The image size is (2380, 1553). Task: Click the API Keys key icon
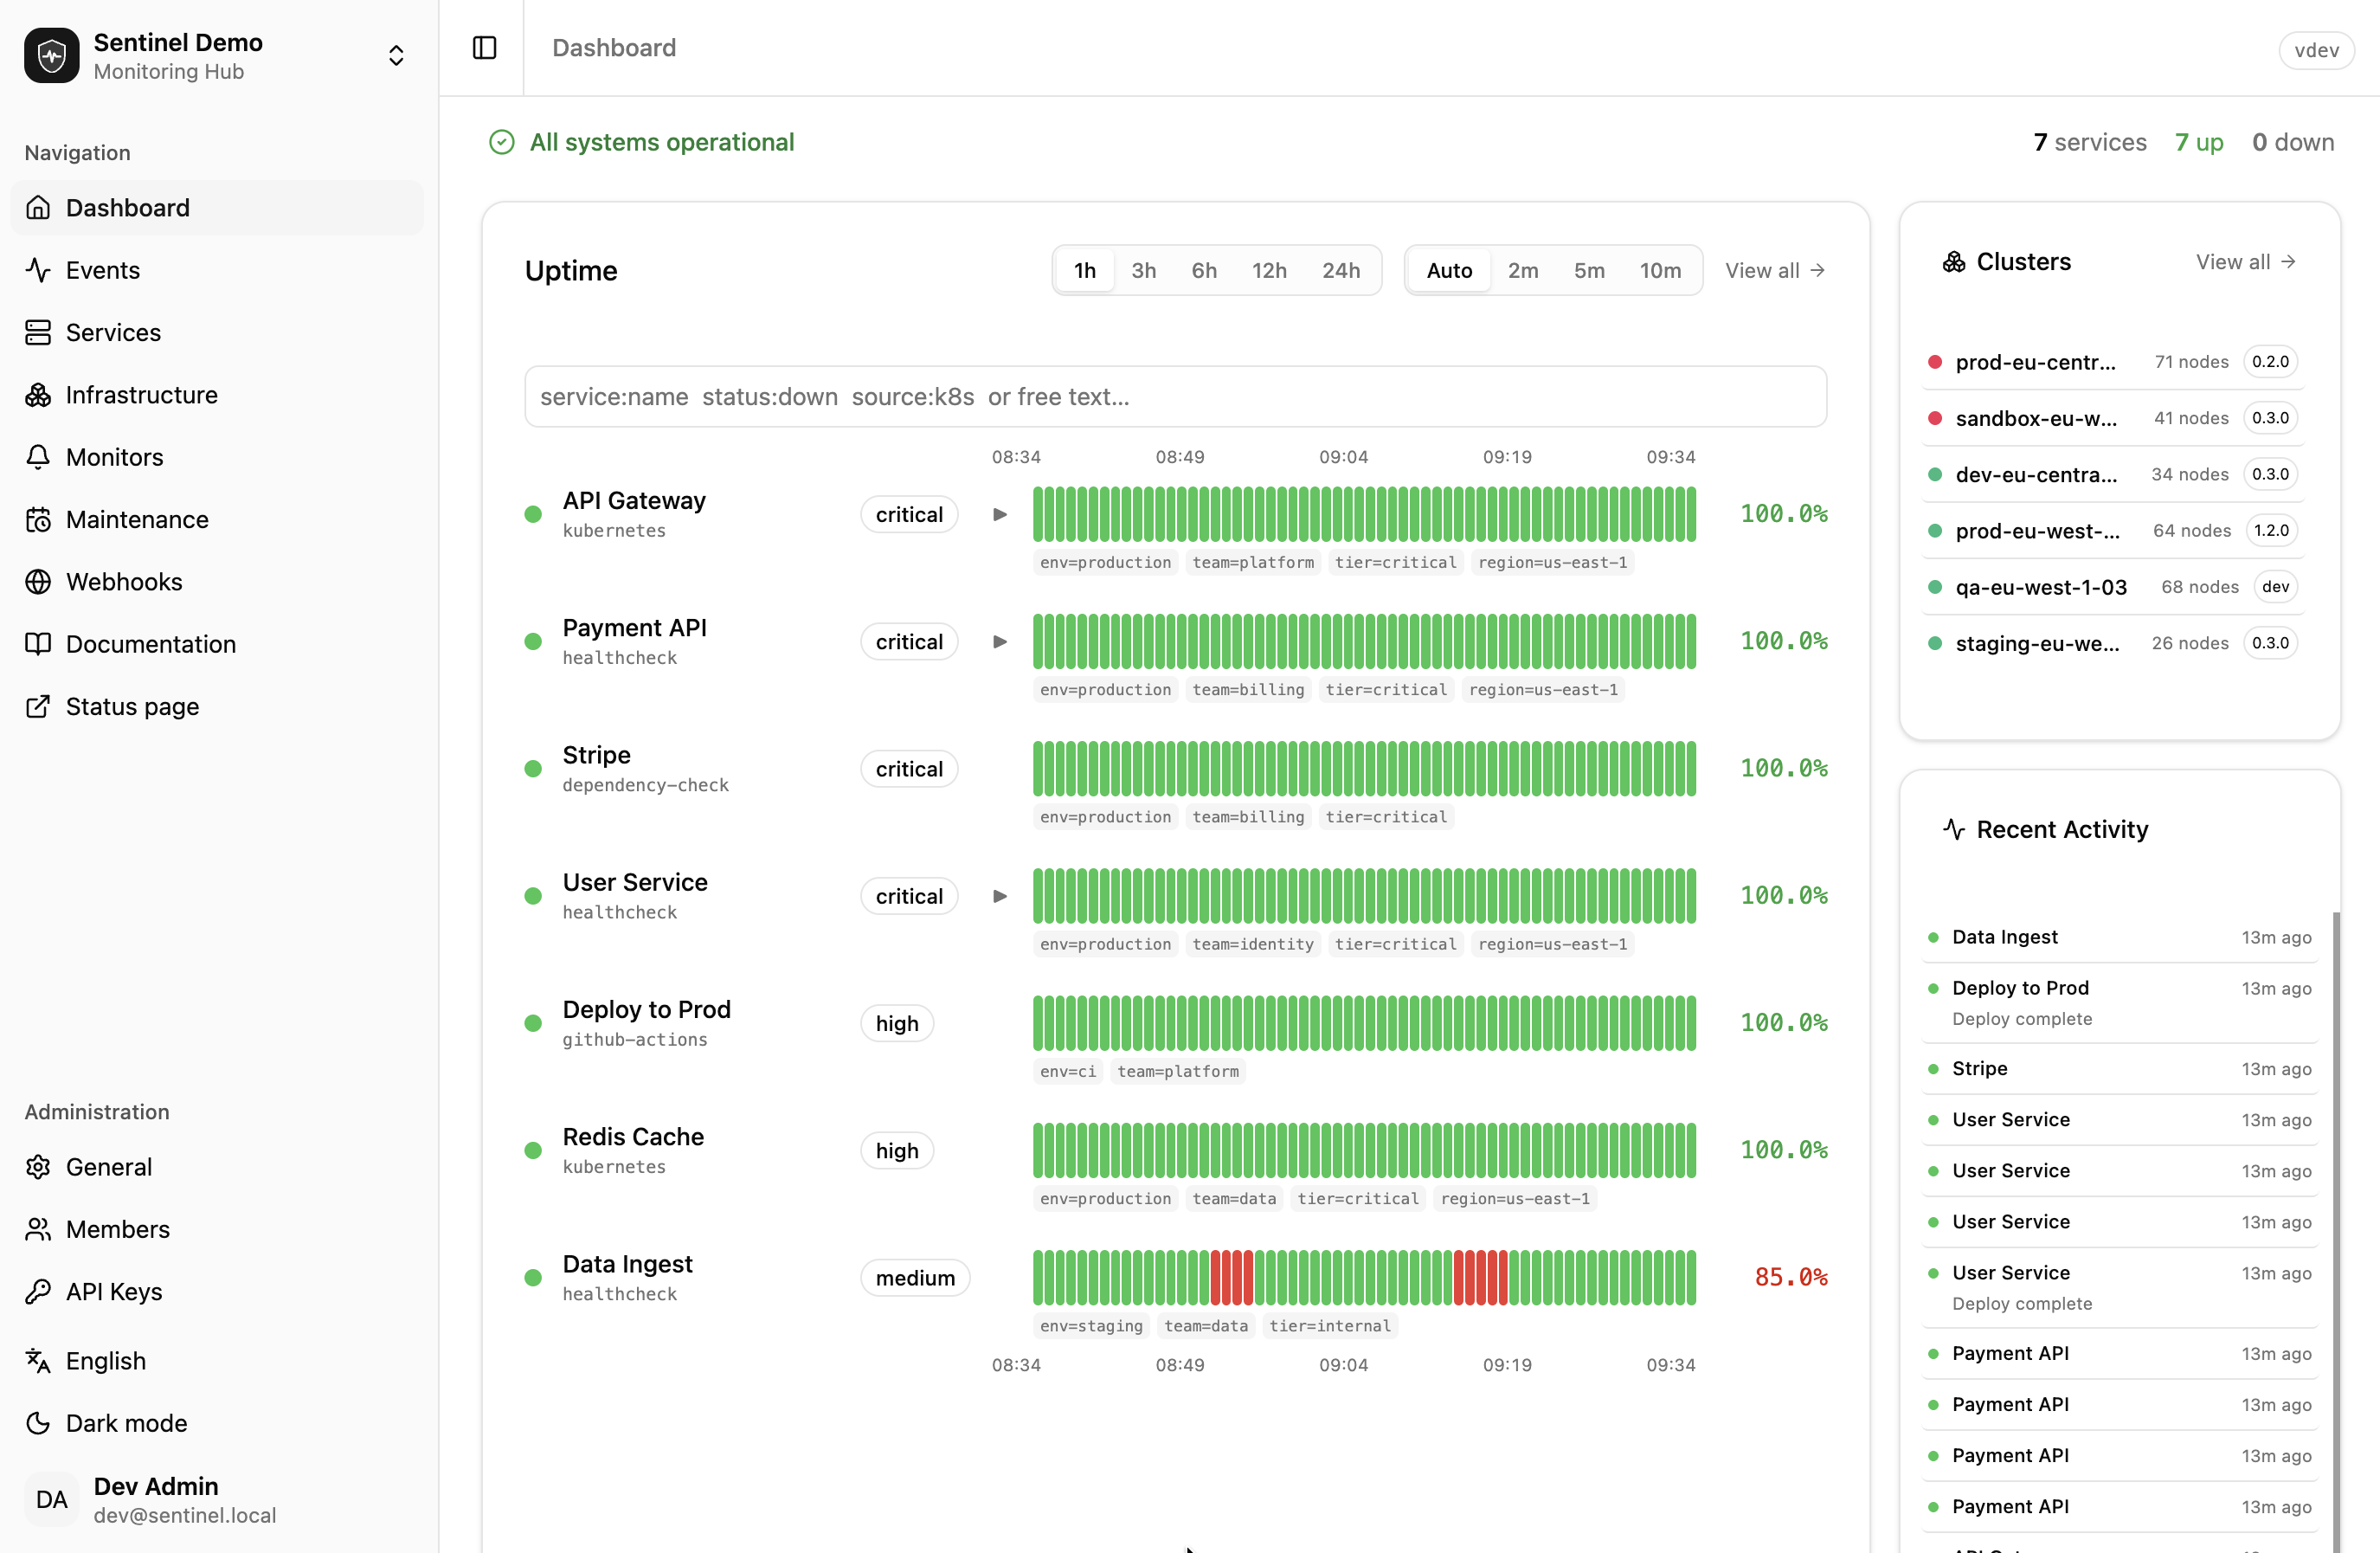point(38,1291)
